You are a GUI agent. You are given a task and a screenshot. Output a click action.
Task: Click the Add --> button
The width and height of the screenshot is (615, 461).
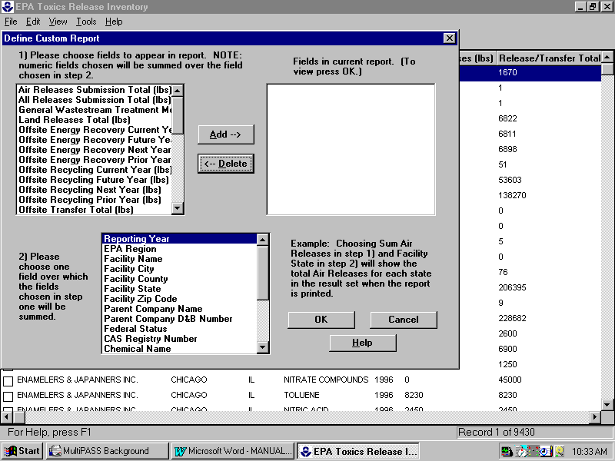click(225, 134)
